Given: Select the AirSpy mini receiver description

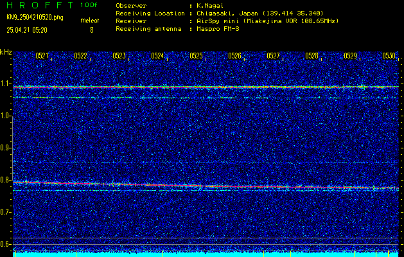Looking at the screenshot, I should (x=267, y=21).
